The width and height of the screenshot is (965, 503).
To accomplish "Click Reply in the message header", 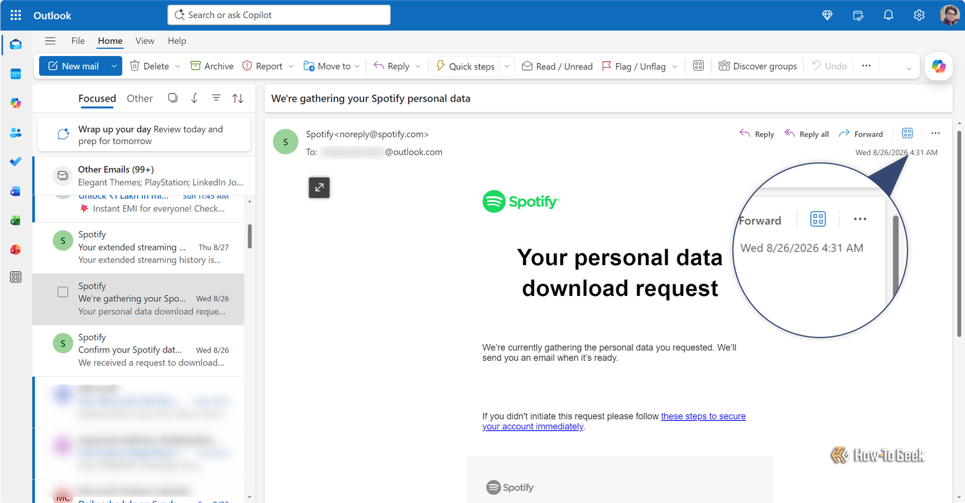I will point(757,134).
